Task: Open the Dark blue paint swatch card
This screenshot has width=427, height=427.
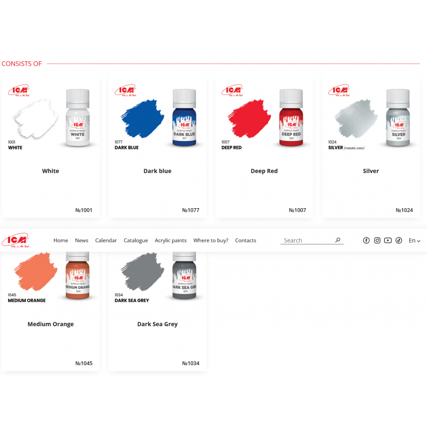Action: tap(157, 147)
